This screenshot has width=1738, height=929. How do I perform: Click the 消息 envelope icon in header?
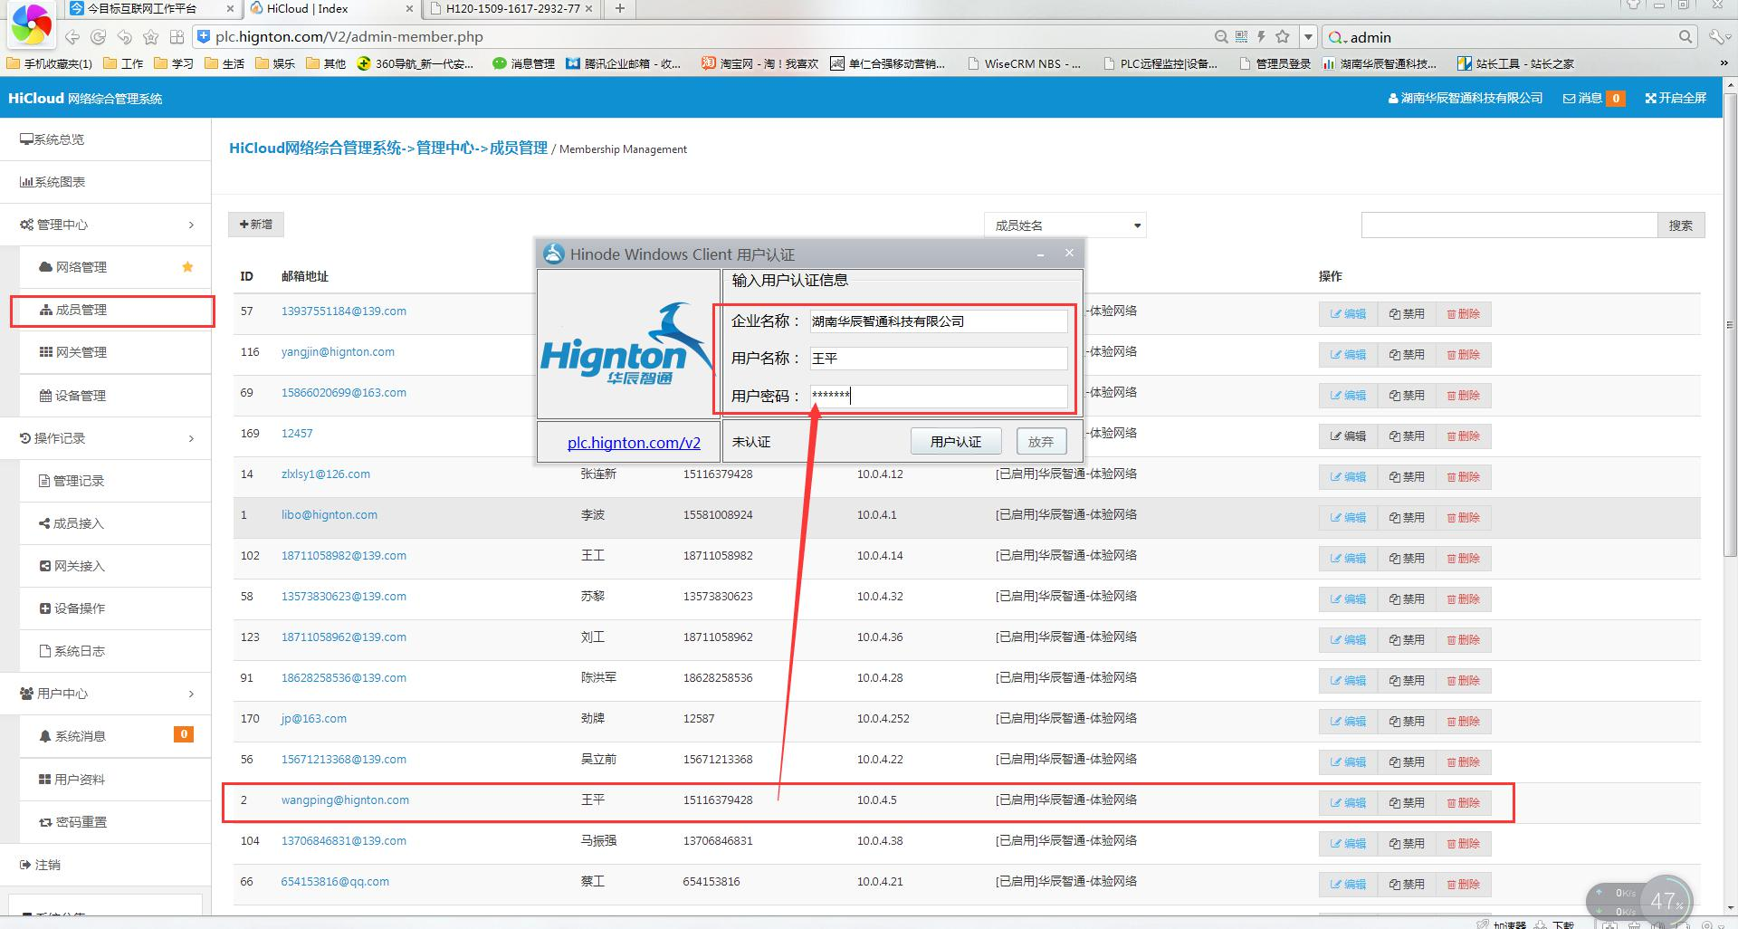click(1569, 99)
